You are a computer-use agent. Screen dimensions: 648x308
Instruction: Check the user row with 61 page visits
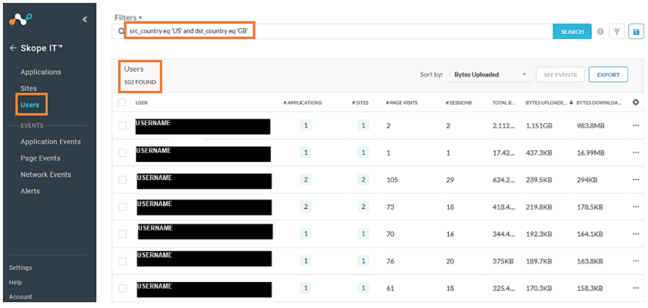coord(122,288)
